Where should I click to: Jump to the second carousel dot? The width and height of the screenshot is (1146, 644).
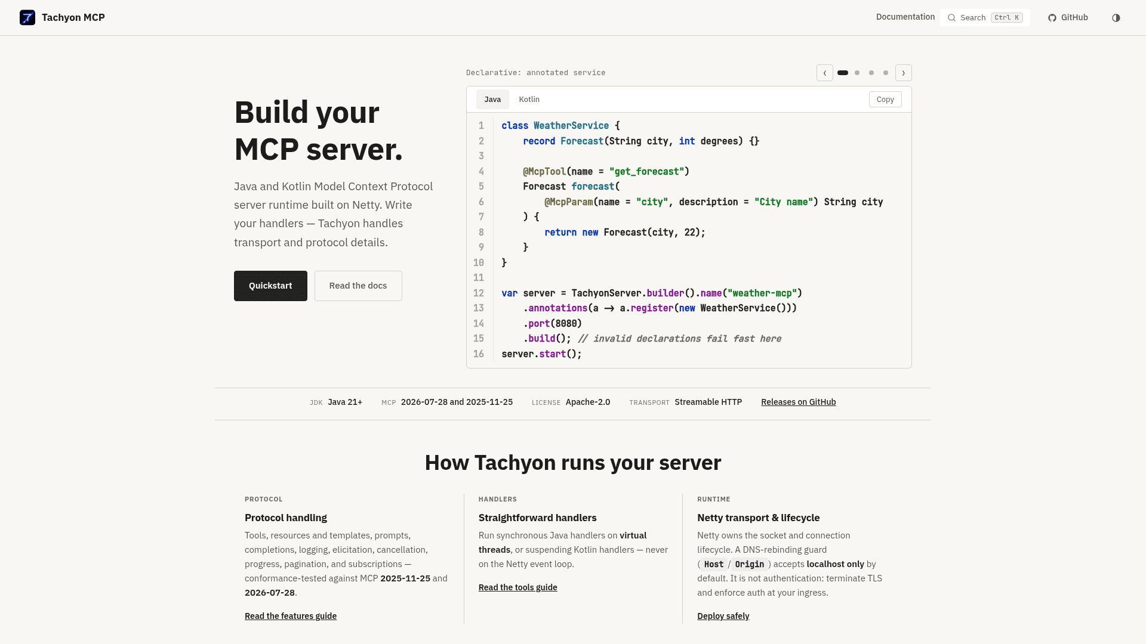tap(857, 73)
